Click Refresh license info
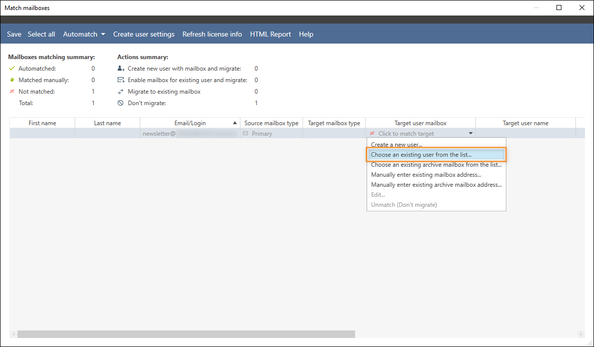The image size is (594, 347). click(212, 34)
